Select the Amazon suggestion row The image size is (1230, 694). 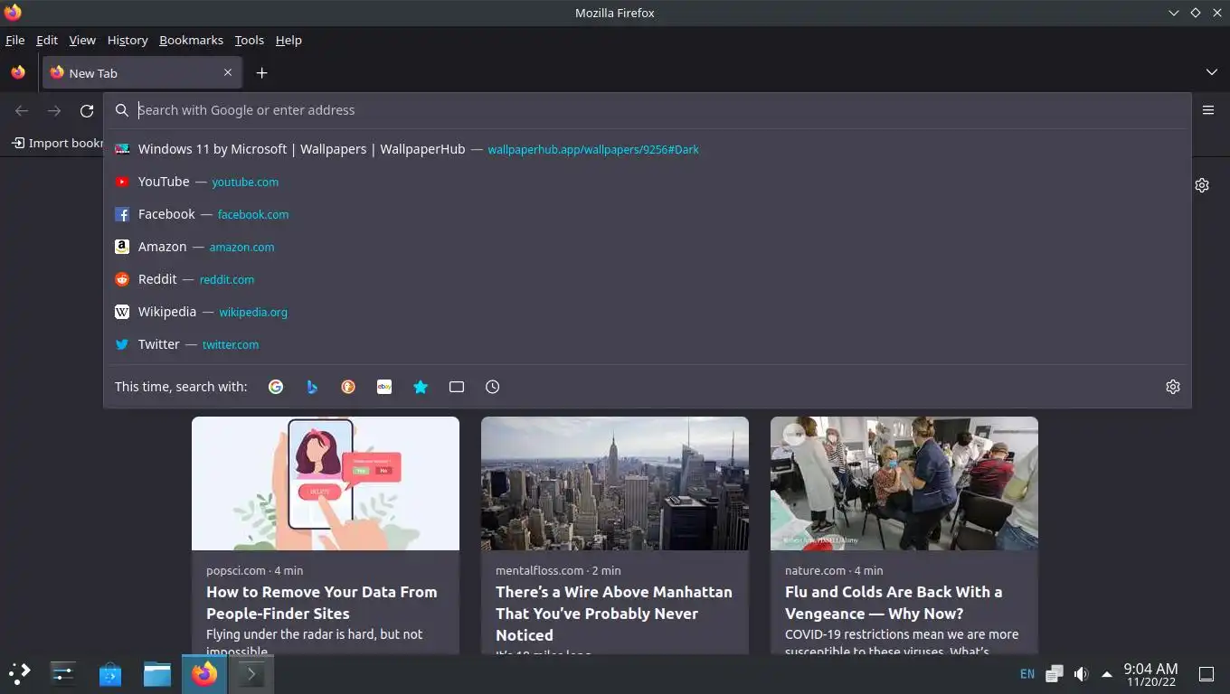[647, 247]
